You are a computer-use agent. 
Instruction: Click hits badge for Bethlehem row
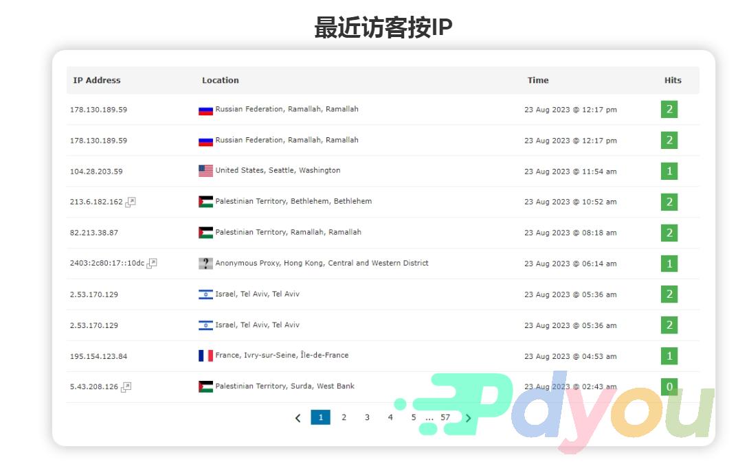669,202
